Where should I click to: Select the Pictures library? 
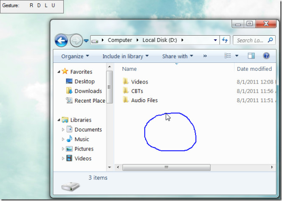[x=84, y=149]
